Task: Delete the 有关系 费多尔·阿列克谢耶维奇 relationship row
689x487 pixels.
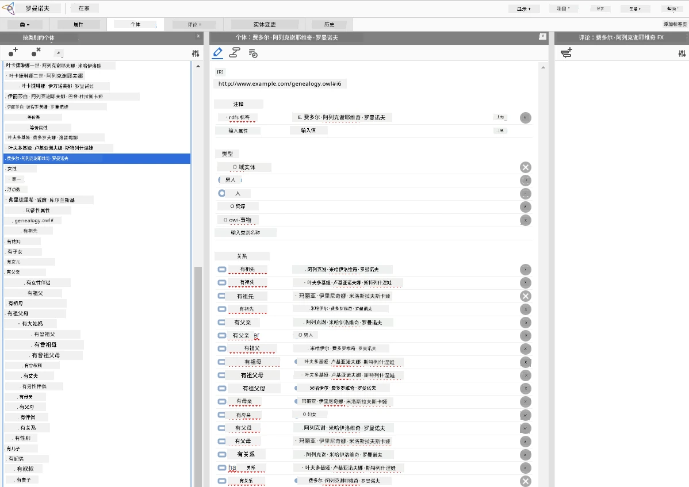Action: (526, 481)
